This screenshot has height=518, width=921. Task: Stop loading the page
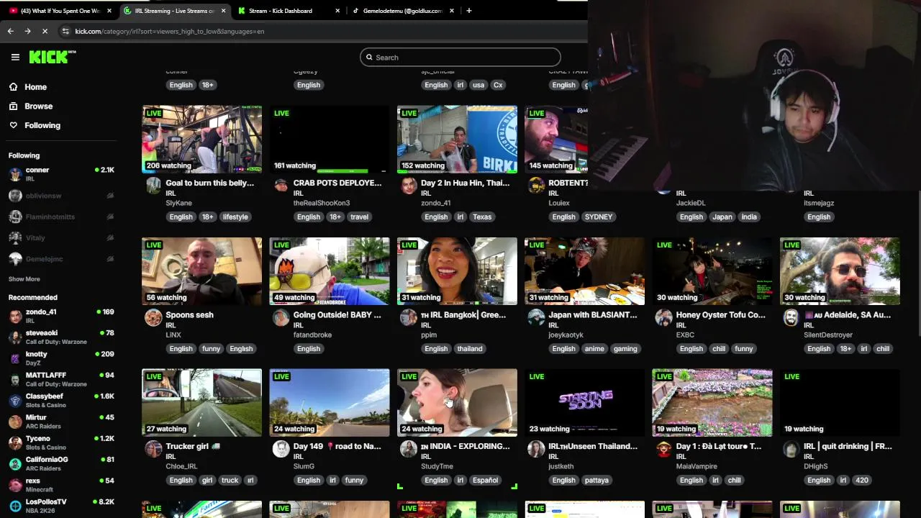point(45,31)
